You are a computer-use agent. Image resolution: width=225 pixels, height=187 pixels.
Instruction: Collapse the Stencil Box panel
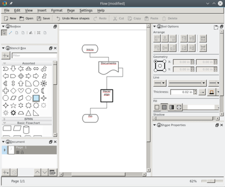(x=3, y=48)
